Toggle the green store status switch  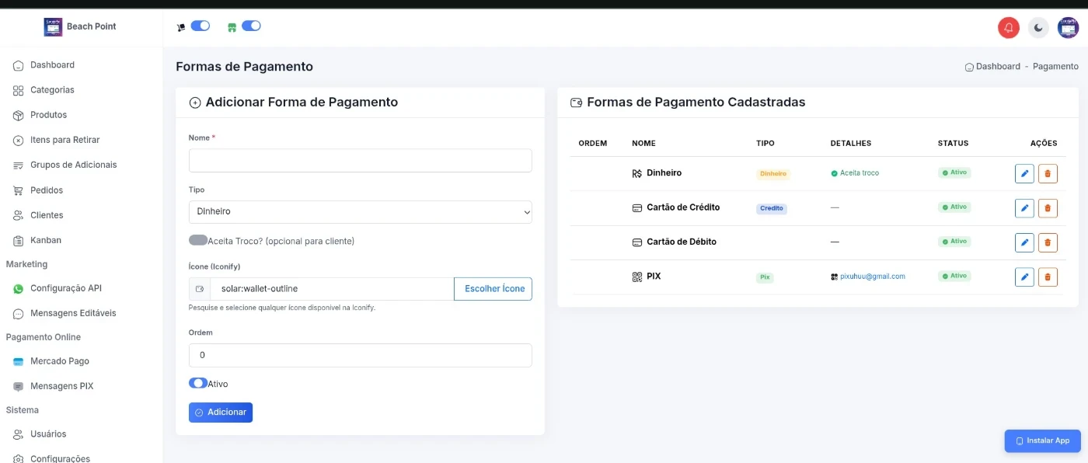point(251,26)
